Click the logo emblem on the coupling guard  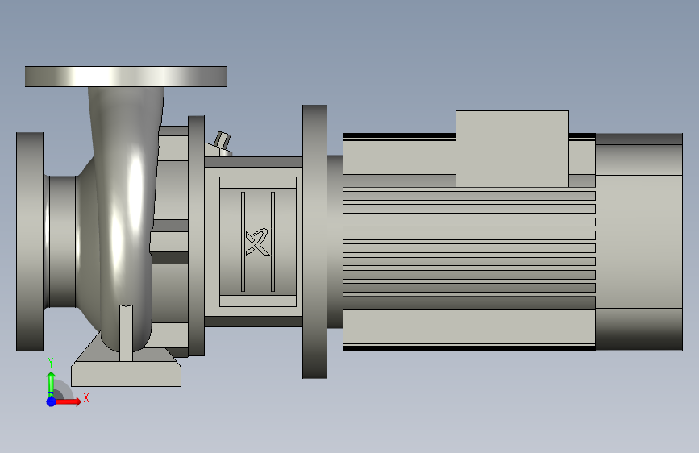pyautogui.click(x=257, y=242)
